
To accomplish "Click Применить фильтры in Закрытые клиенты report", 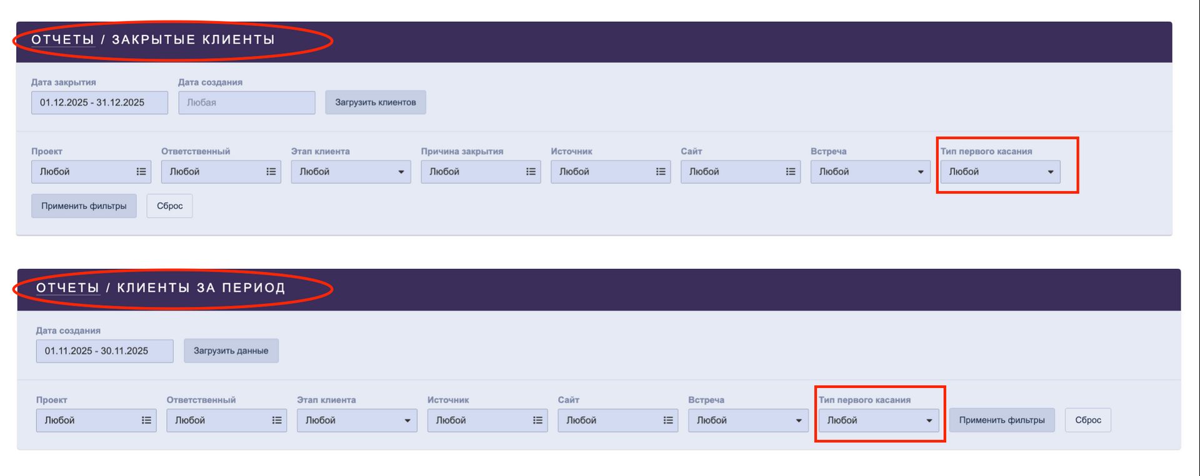I will point(84,206).
